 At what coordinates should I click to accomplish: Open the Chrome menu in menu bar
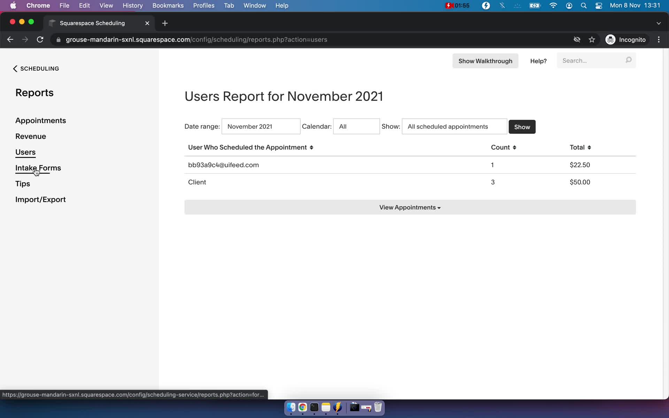coord(38,6)
